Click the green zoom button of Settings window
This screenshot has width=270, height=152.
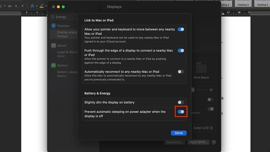click(63, 7)
